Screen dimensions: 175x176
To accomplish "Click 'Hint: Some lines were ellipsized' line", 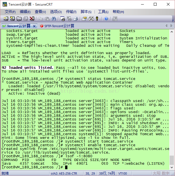I will click(x=66, y=138).
